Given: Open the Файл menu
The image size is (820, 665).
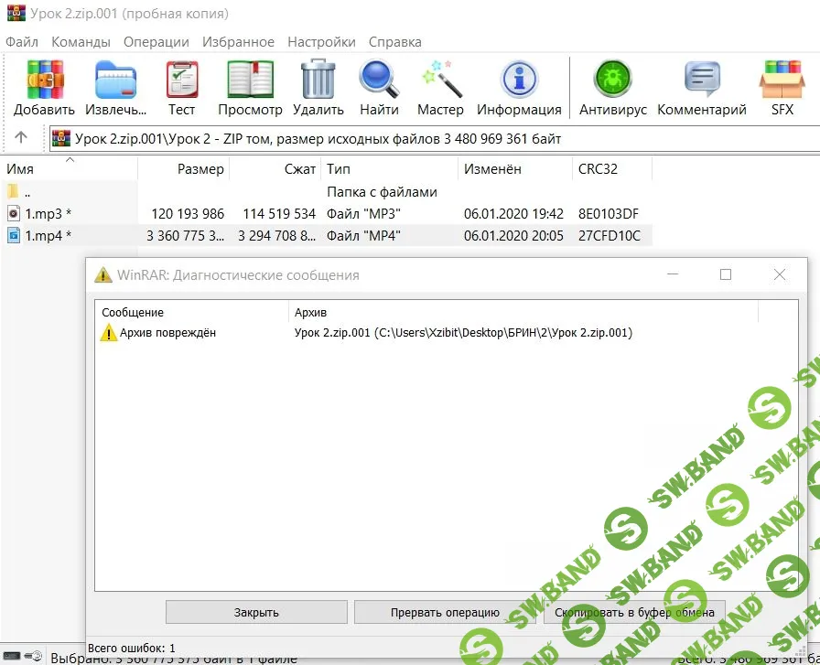Looking at the screenshot, I should coord(22,42).
